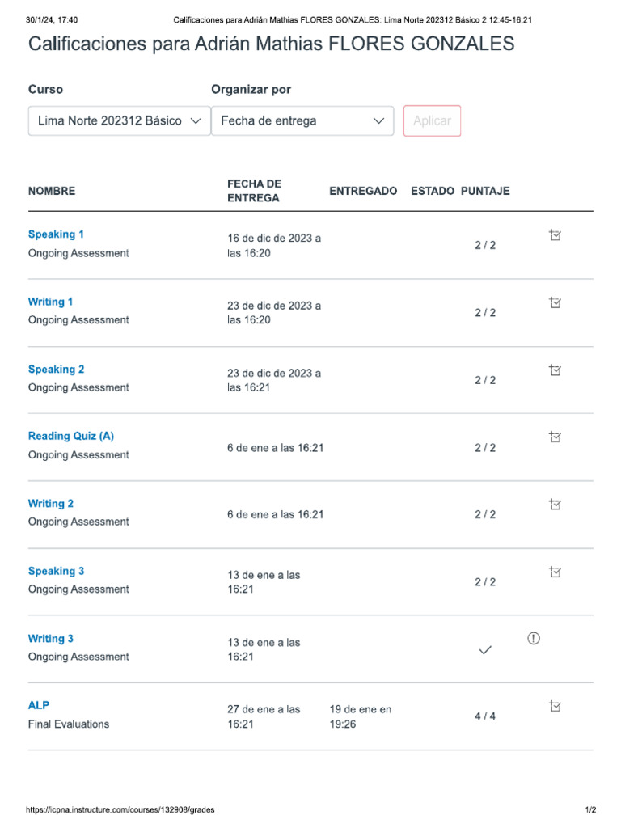This screenshot has width=621, height=828.
Task: Click the NOMBRE column header
Action: click(52, 192)
